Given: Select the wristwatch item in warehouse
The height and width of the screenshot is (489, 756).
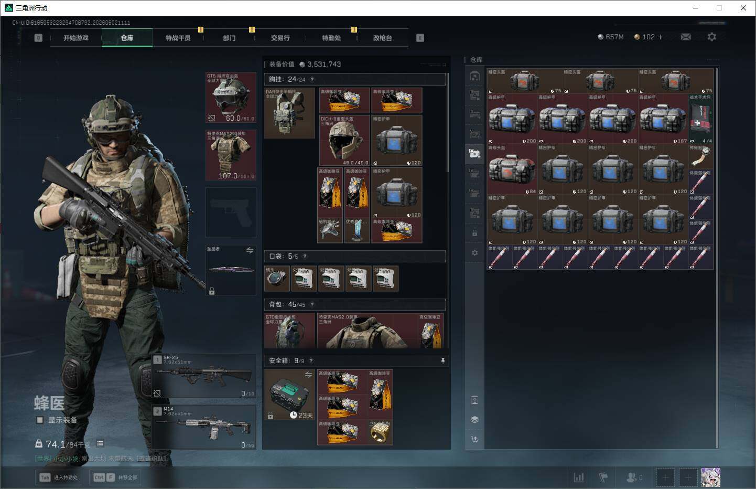Looking at the screenshot, I should click(x=700, y=157).
